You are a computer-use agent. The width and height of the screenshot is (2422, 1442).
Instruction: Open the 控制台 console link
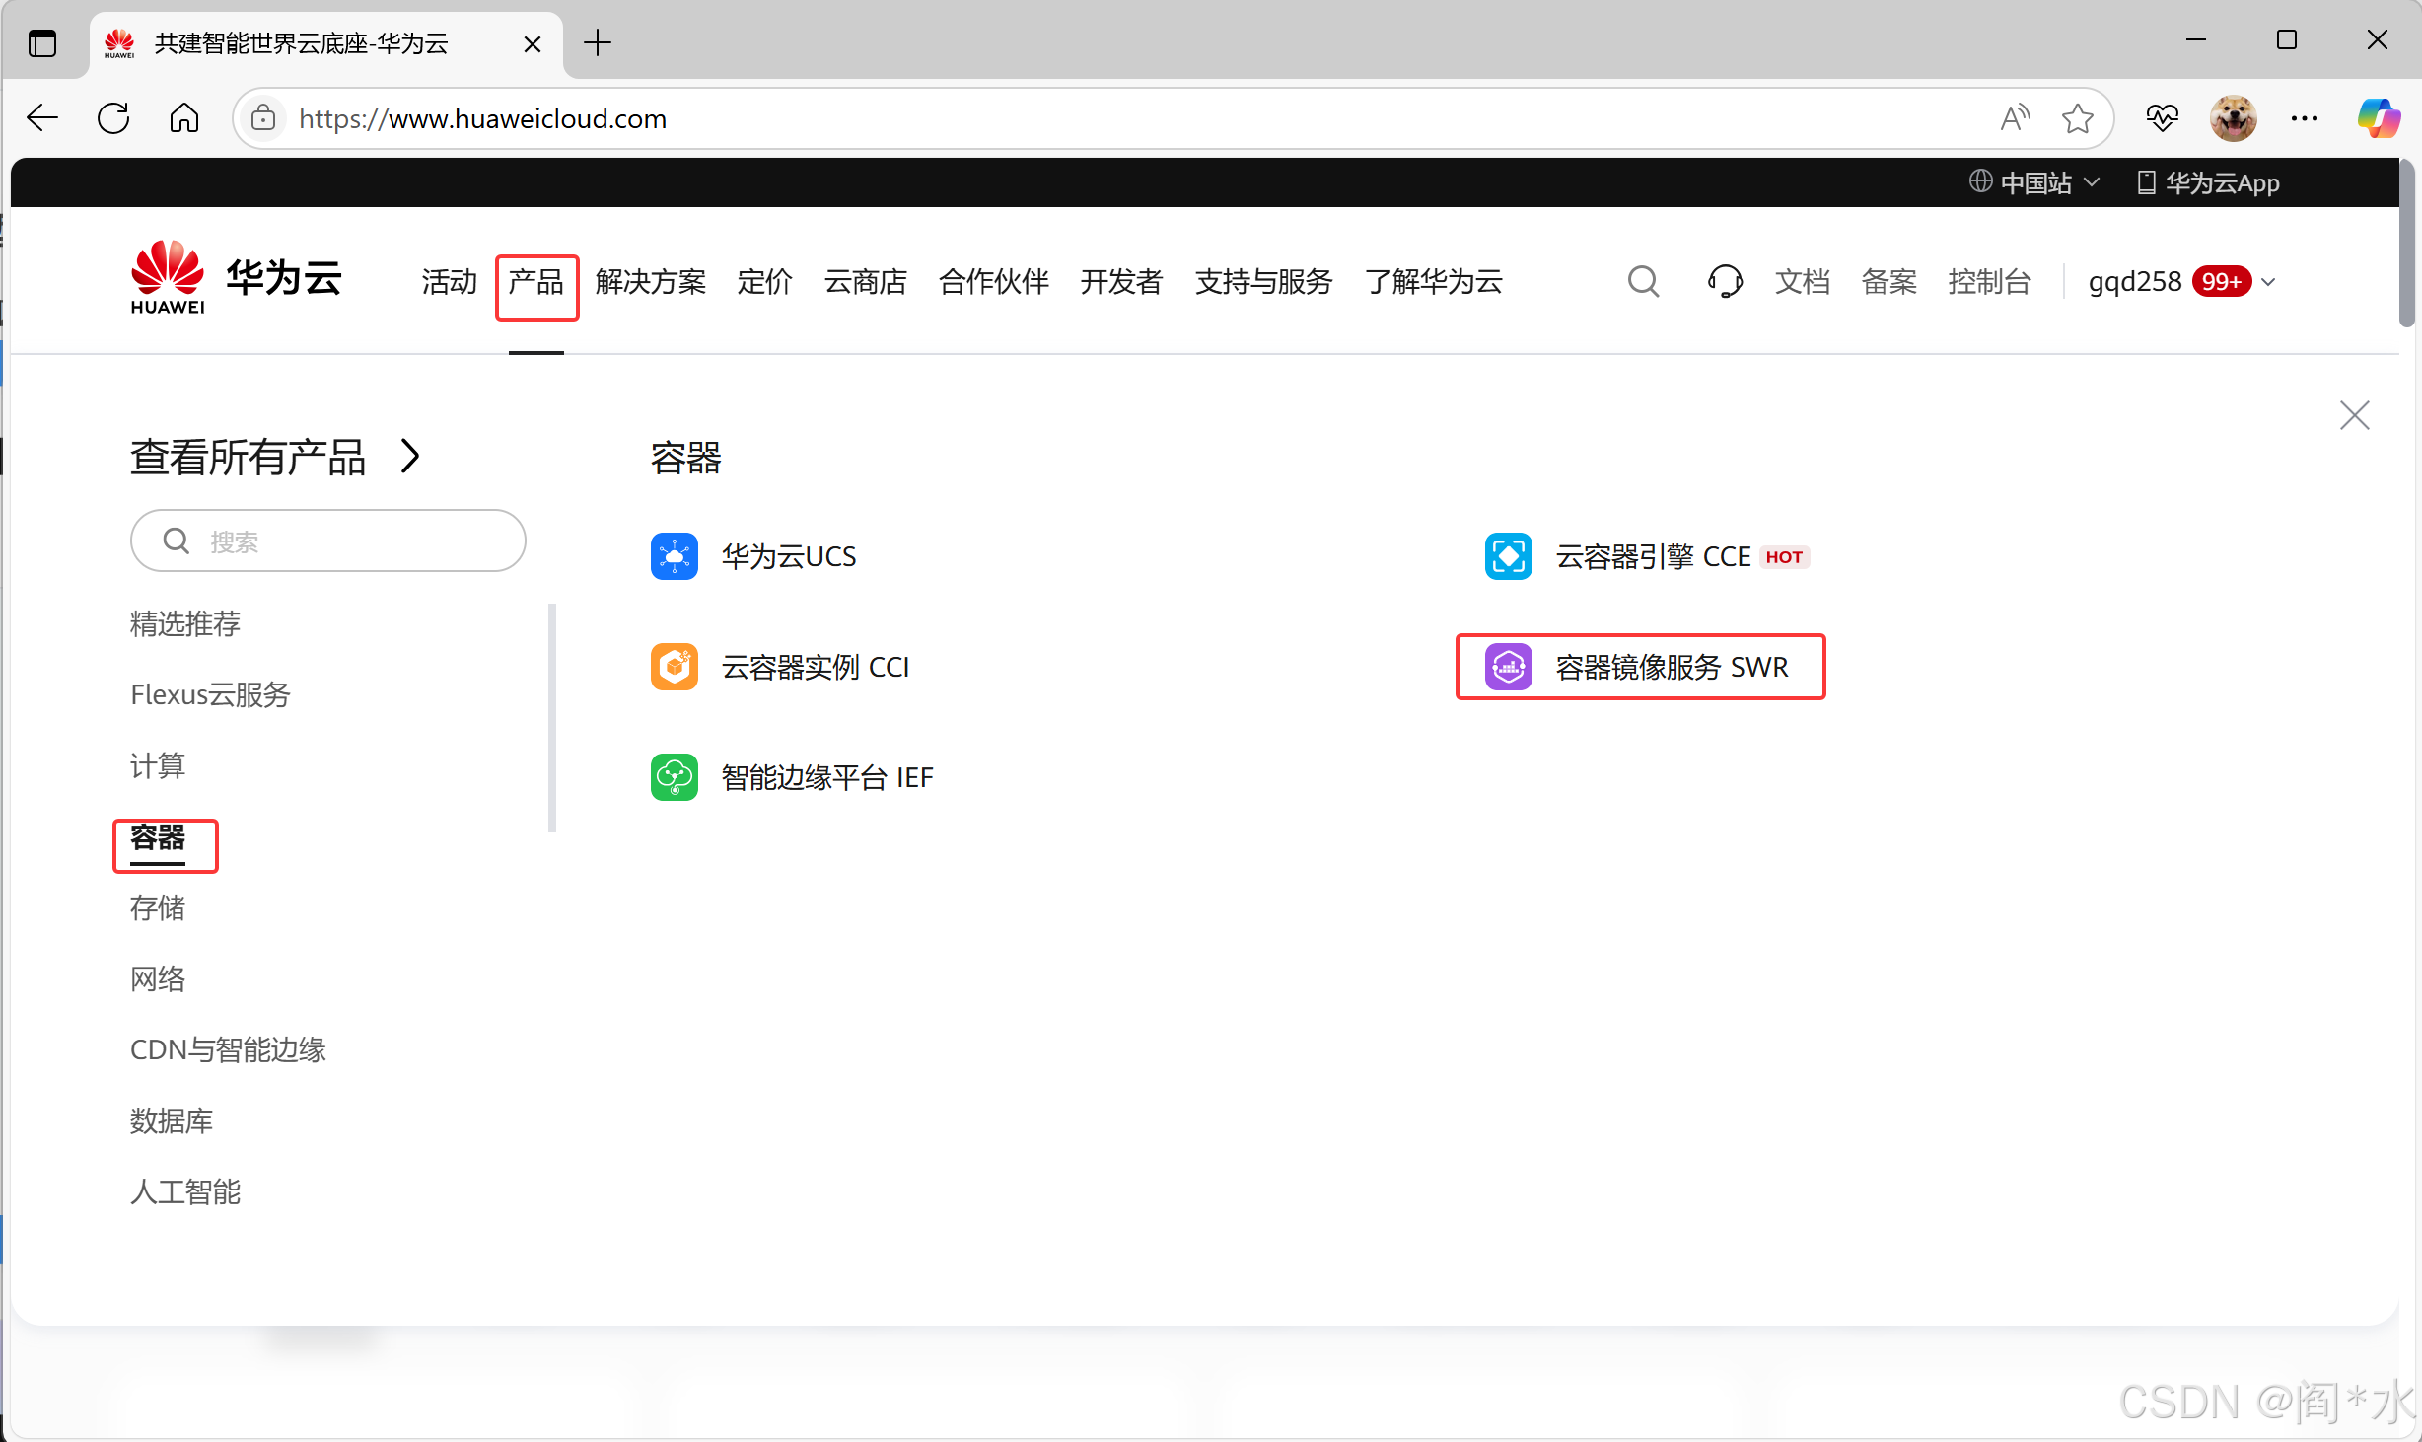click(x=1989, y=282)
